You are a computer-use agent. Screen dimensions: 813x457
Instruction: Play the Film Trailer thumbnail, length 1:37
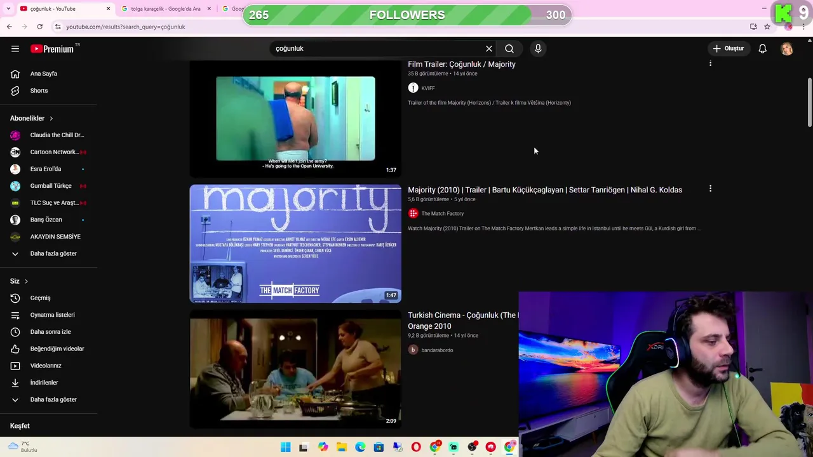295,118
